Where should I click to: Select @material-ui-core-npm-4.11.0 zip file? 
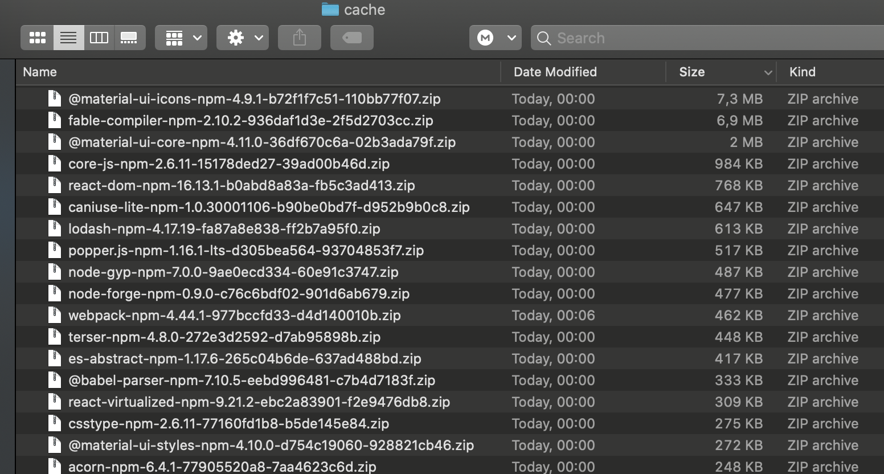tap(262, 142)
